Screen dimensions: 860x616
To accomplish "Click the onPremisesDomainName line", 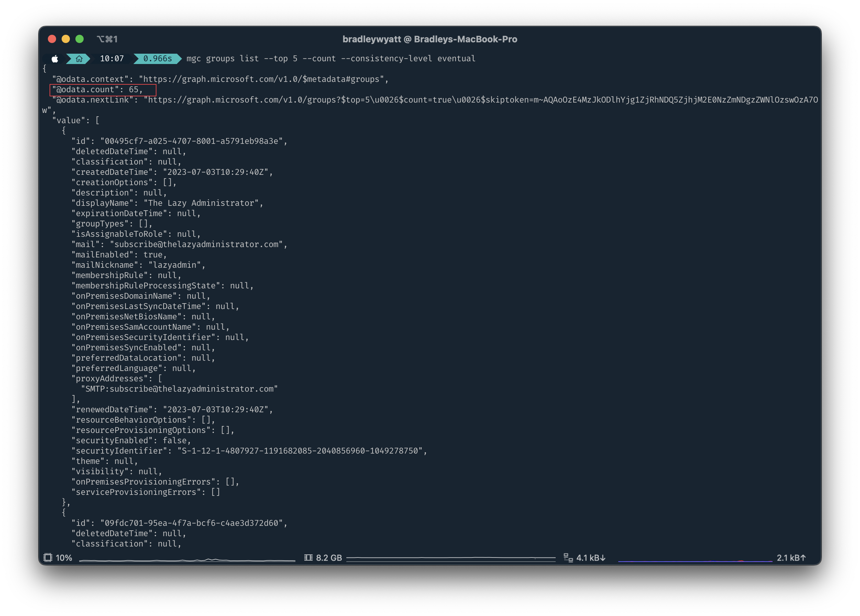I will 141,296.
